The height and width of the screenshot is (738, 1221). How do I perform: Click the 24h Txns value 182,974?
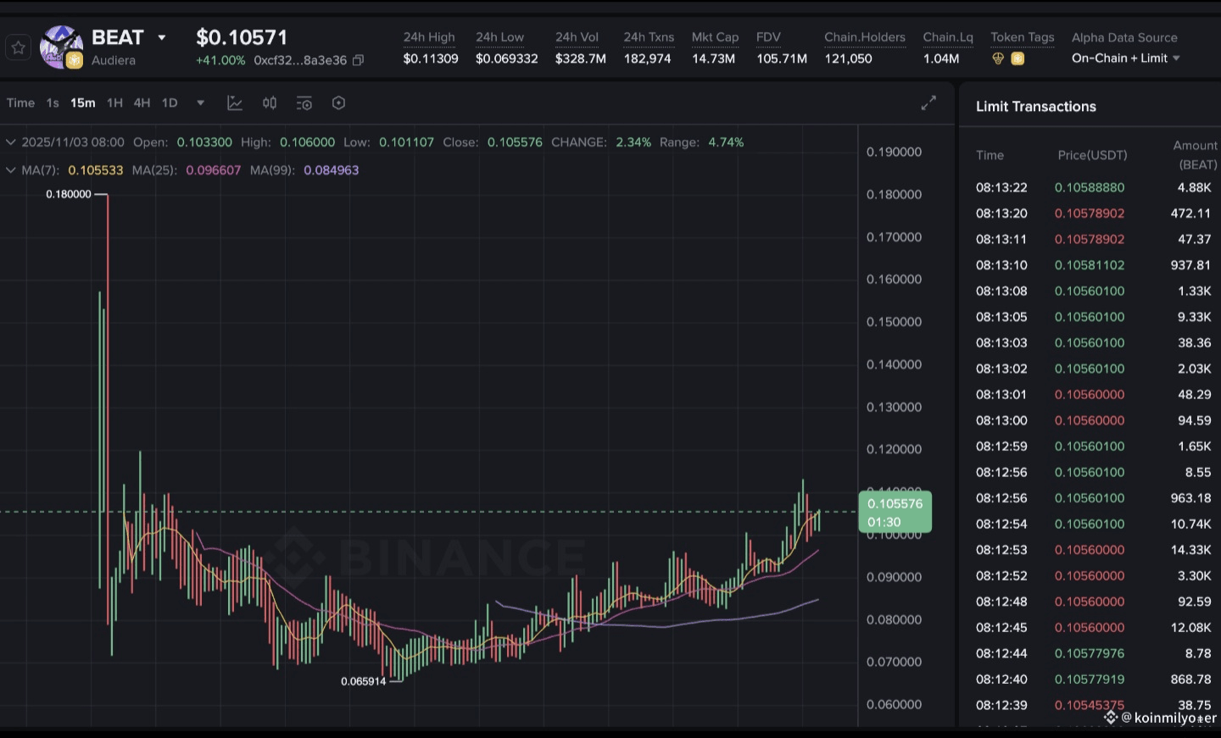(x=647, y=58)
